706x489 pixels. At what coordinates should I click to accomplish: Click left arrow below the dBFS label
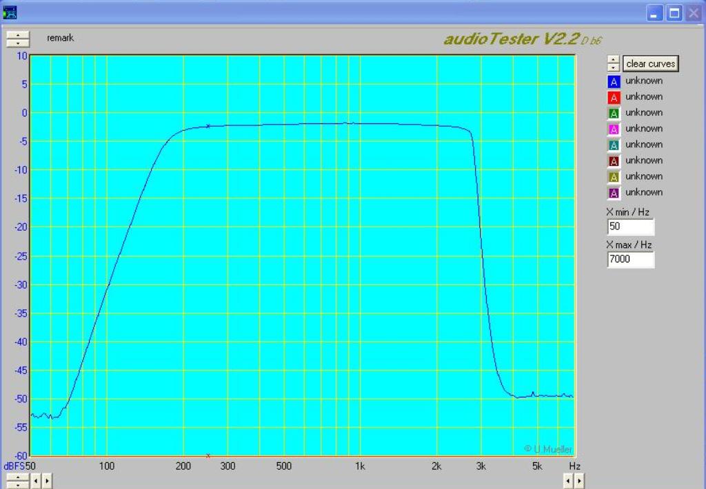pos(37,480)
